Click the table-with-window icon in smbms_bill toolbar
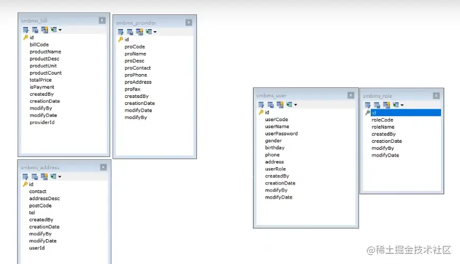 point(35,30)
